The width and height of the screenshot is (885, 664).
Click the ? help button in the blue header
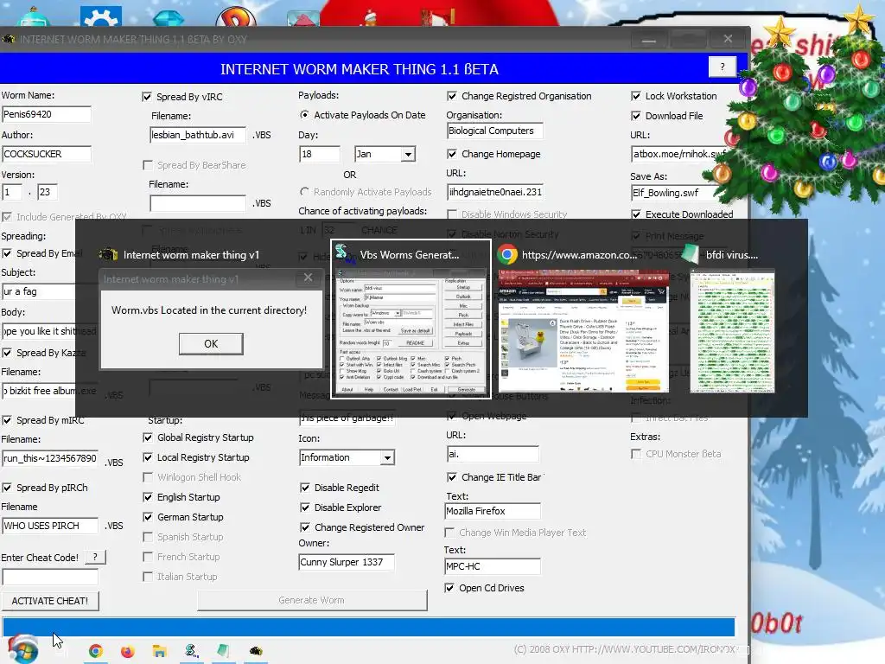click(723, 67)
